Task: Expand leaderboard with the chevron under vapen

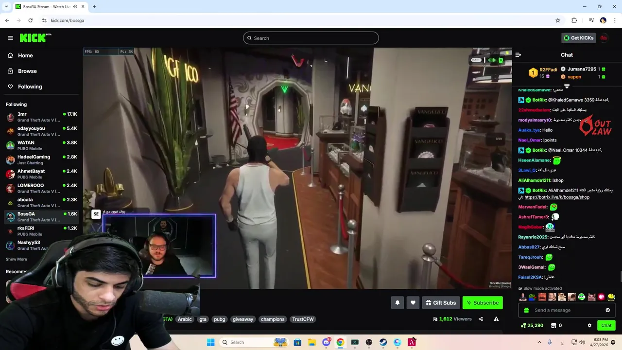Action: coord(567,86)
